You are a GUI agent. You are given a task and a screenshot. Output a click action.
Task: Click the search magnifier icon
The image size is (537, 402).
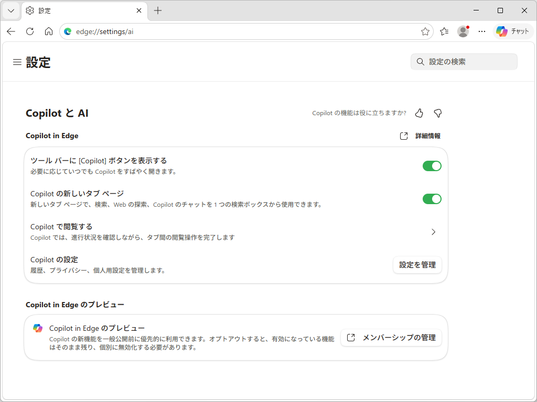(x=420, y=62)
